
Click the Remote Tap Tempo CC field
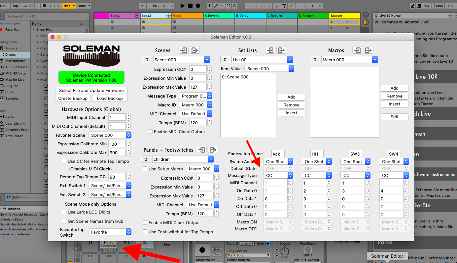117,177
